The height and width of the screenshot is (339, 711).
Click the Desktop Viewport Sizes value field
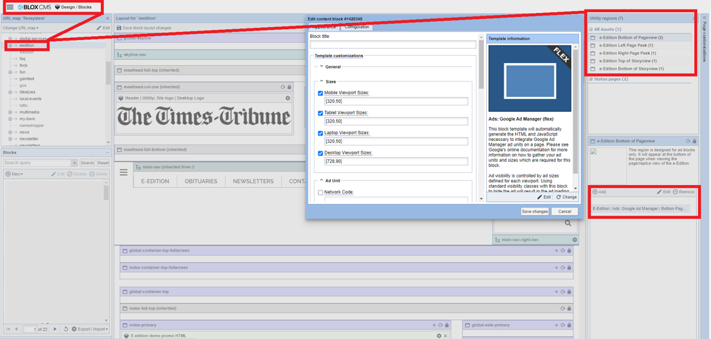coord(396,161)
